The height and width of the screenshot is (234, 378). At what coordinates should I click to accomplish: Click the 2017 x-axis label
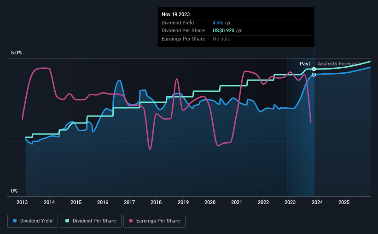[129, 202]
